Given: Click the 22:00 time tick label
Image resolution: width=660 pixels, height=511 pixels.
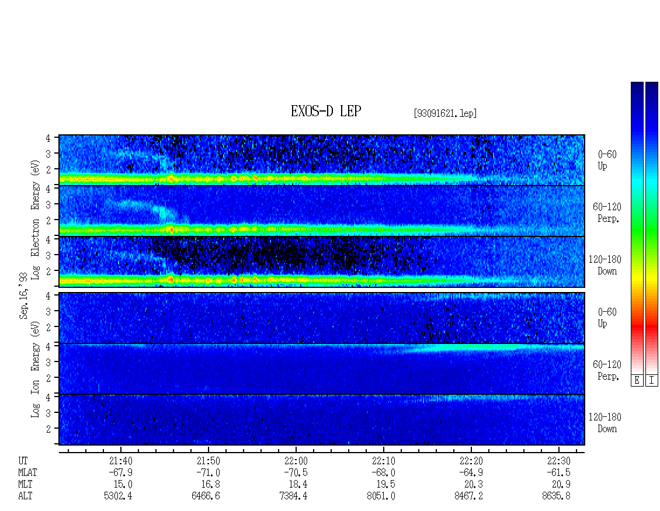Looking at the screenshot, I should coord(296,461).
